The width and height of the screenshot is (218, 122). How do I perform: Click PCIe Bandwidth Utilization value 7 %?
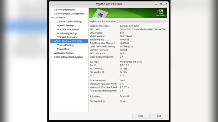122,91
